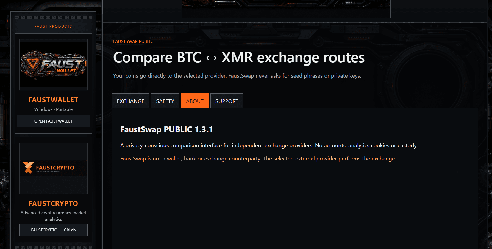
Task: Click the 'Advanced cryptocurrency market analytics' description
Action: click(x=53, y=216)
